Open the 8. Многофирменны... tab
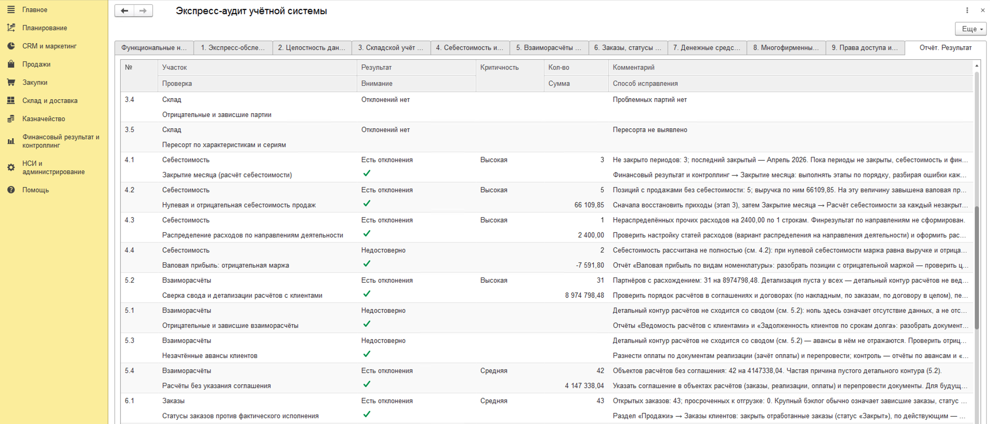The height and width of the screenshot is (424, 990). click(786, 48)
